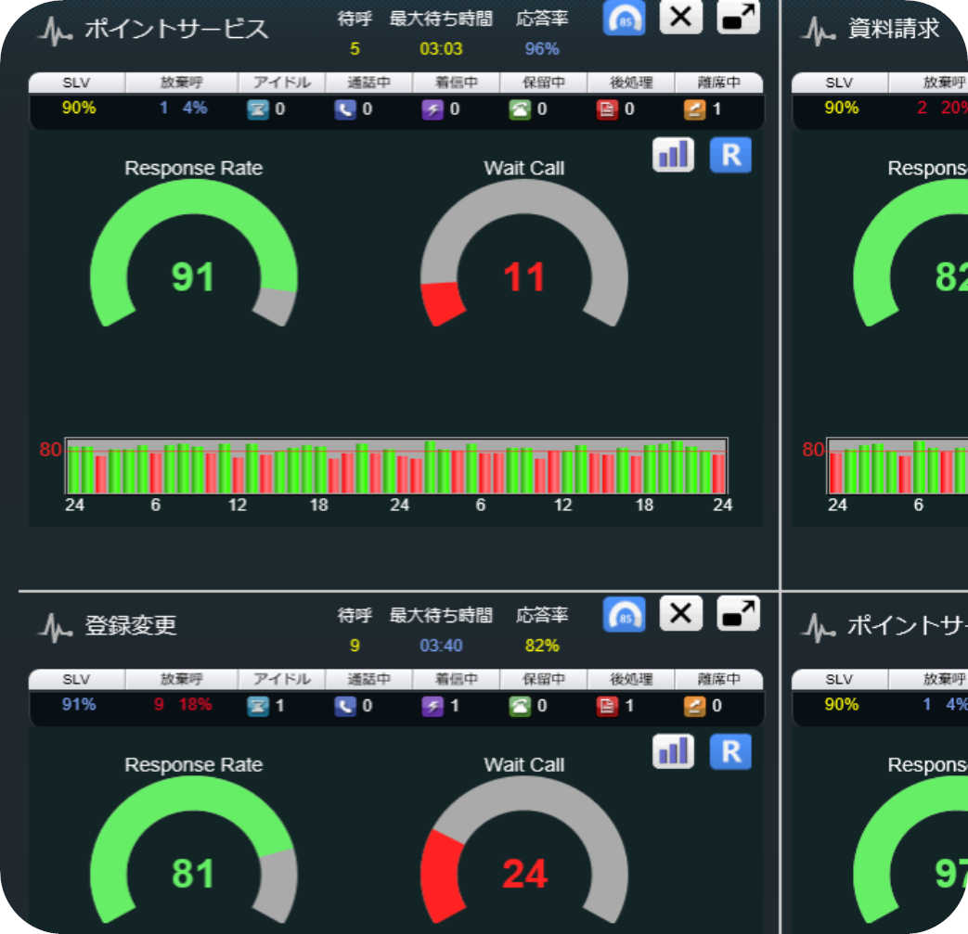Select the green hold icon in 登録変更
968x934 pixels.
[x=520, y=706]
